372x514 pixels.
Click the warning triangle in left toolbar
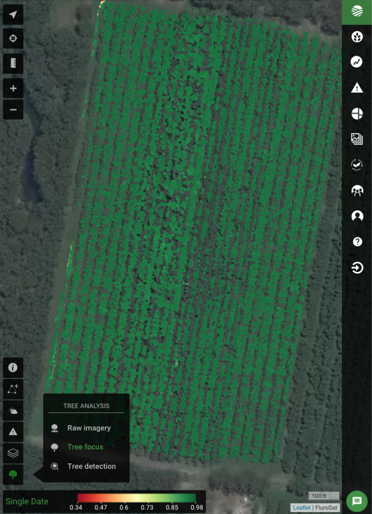(x=13, y=432)
